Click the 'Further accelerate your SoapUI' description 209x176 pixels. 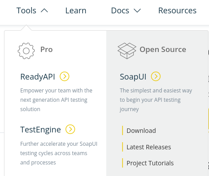tap(59, 153)
